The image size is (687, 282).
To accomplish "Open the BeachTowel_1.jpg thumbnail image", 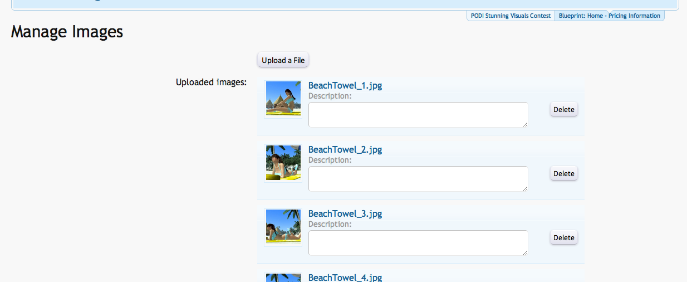I will point(283,99).
